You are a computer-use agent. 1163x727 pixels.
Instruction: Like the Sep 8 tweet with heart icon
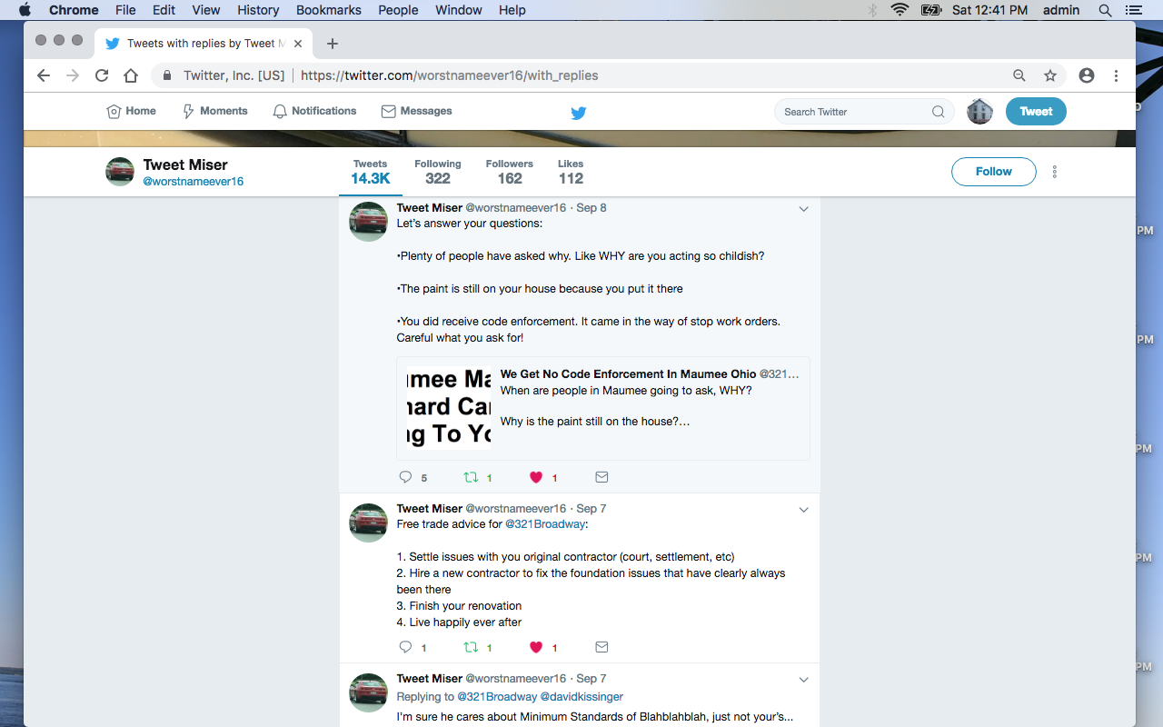click(536, 477)
